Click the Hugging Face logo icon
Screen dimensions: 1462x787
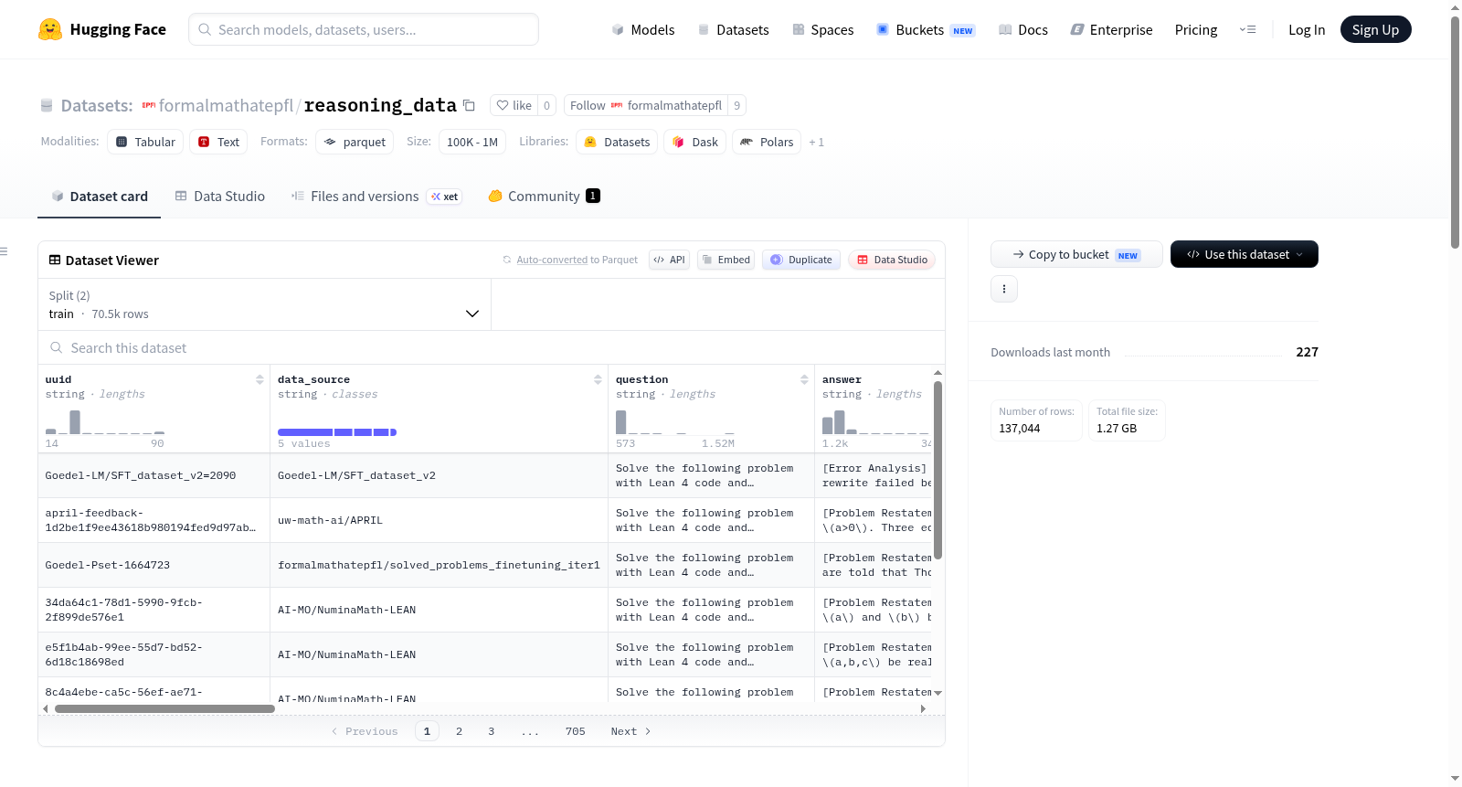[x=50, y=29]
